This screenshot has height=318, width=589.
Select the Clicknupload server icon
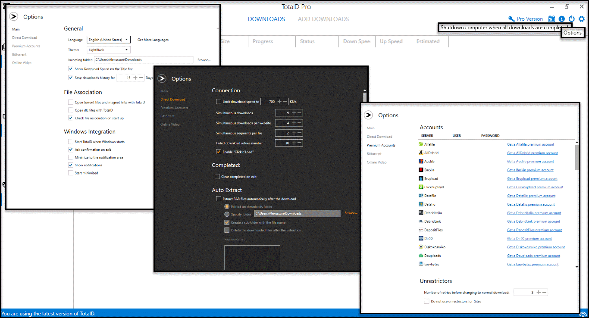tap(421, 187)
